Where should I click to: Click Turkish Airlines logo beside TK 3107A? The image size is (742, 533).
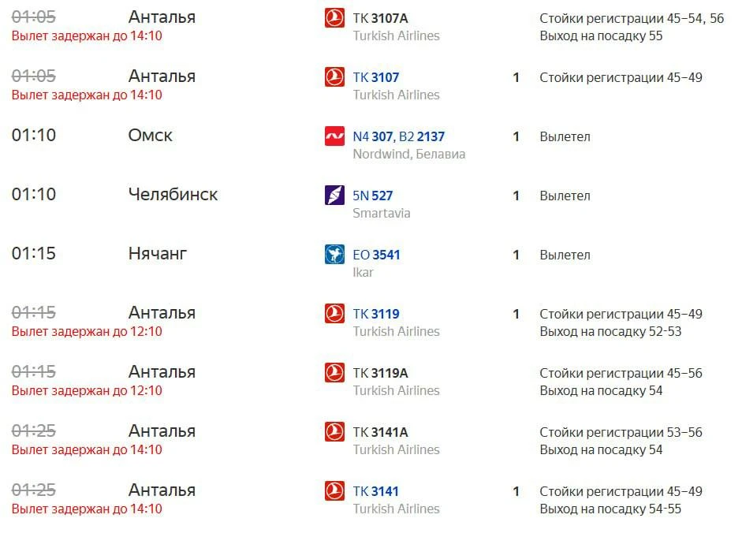(x=334, y=18)
